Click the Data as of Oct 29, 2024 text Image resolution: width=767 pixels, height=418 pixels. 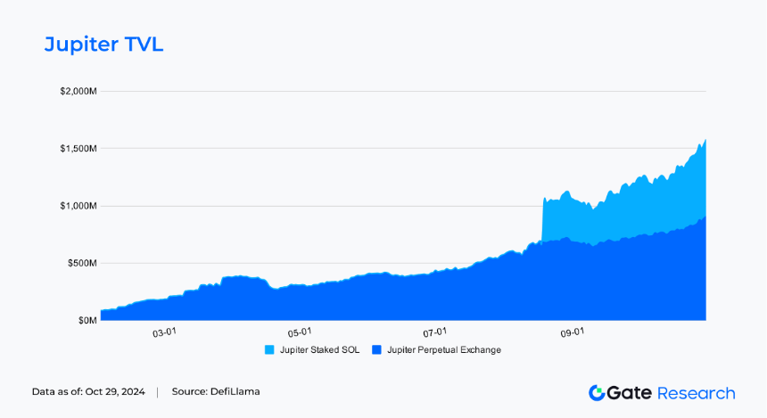click(x=88, y=391)
